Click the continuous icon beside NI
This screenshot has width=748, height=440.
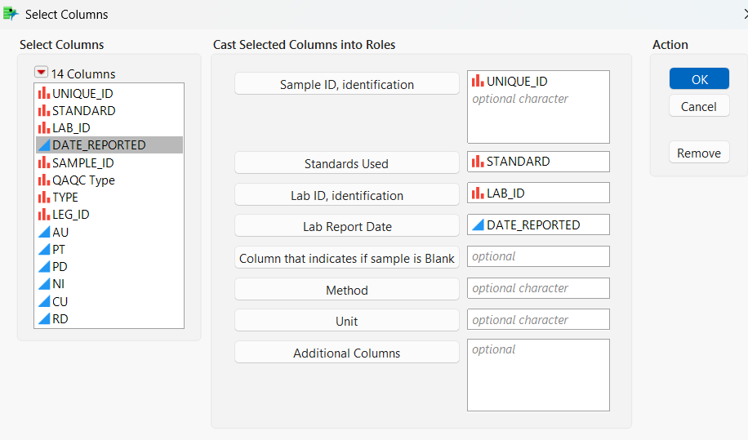tap(44, 283)
